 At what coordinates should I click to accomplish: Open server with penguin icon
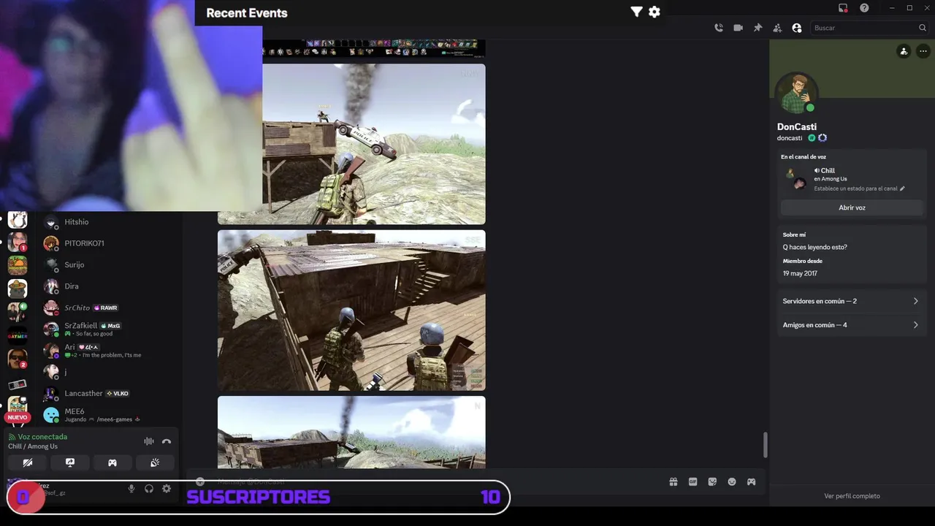(18, 220)
